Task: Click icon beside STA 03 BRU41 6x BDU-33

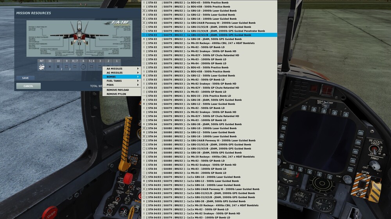Action: pyautogui.click(x=144, y=96)
